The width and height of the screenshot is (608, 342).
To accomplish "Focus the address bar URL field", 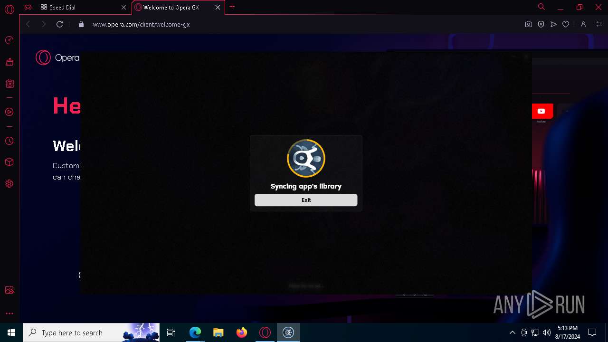I will click(304, 24).
